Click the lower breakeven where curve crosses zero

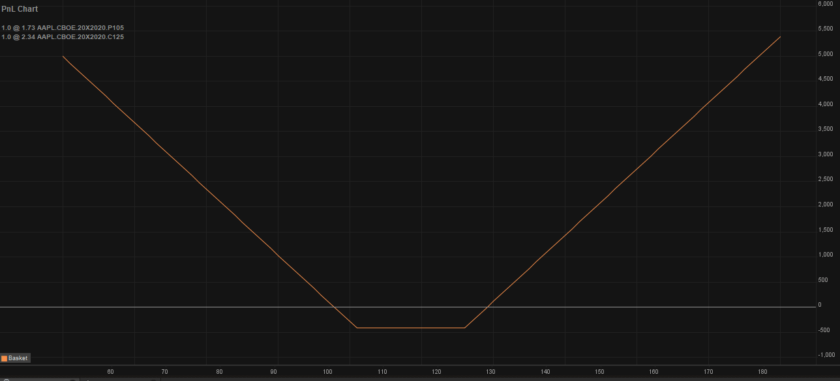[x=334, y=307]
